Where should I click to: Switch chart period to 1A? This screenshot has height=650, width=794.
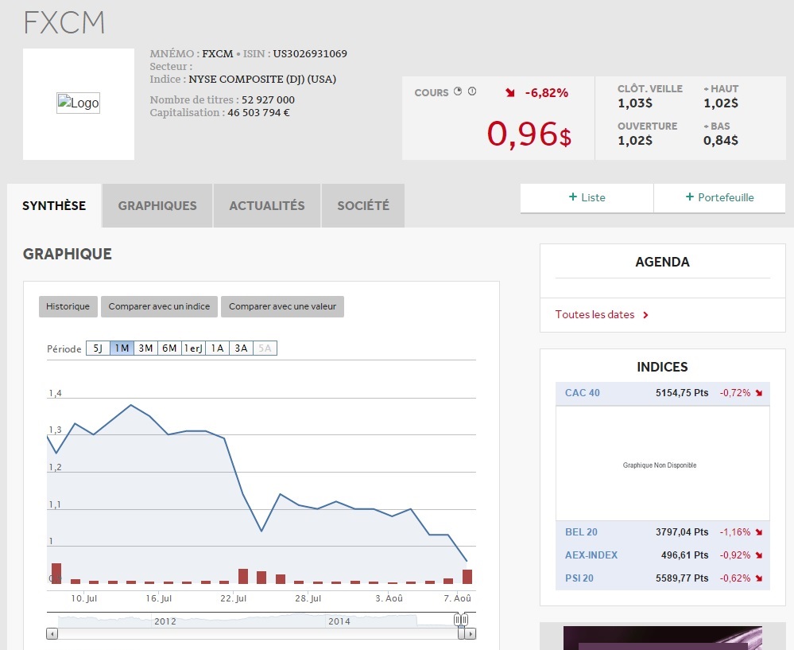tap(217, 348)
